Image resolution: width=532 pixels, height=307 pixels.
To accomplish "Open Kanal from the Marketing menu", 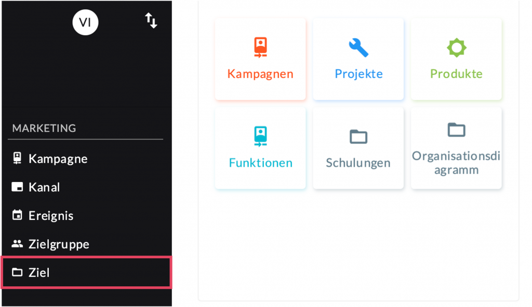I will point(44,187).
